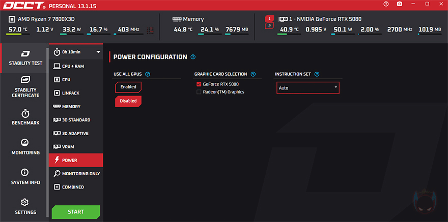Check the Radeon(TM) Graphics checkbox
This screenshot has width=448, height=222.
[199, 92]
